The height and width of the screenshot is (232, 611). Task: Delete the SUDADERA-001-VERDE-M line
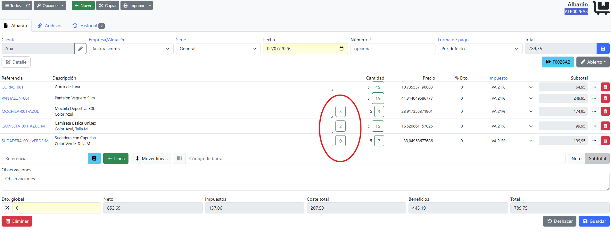[x=605, y=141]
